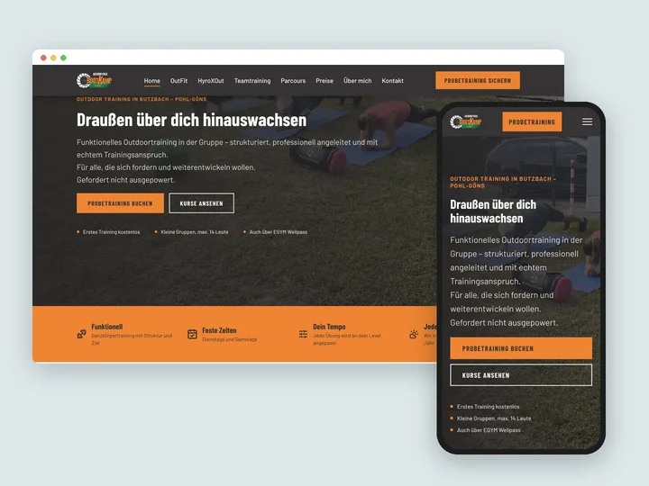The height and width of the screenshot is (486, 649).
Task: Click the calendar icon beside Feste Zeiten
Action: click(193, 334)
